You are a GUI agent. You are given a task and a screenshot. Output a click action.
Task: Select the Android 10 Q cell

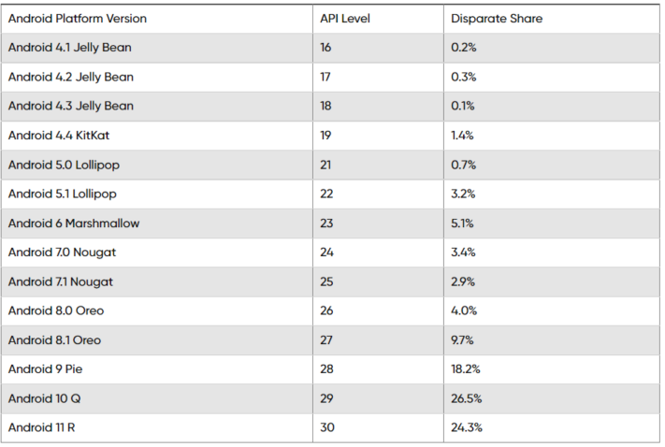pyautogui.click(x=157, y=398)
